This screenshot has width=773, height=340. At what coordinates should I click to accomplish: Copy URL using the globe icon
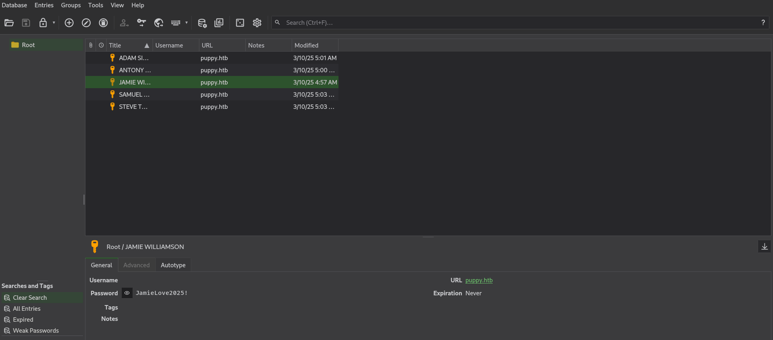point(159,23)
